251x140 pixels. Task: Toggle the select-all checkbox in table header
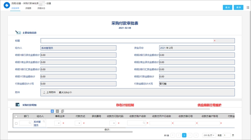click(16, 116)
